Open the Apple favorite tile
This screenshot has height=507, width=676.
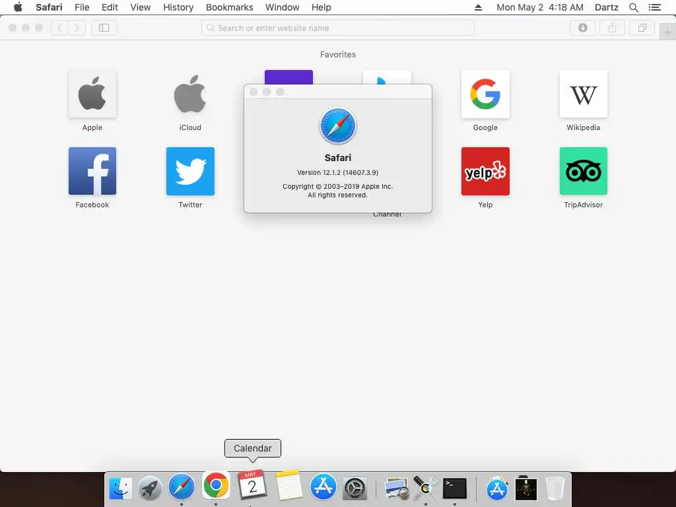[92, 94]
